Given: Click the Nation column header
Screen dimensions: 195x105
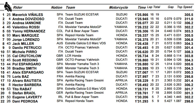Looking at the screenshot, I should (x=57, y=8).
